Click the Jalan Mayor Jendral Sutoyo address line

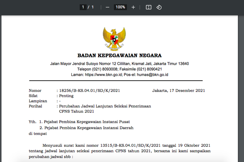coord(119,64)
